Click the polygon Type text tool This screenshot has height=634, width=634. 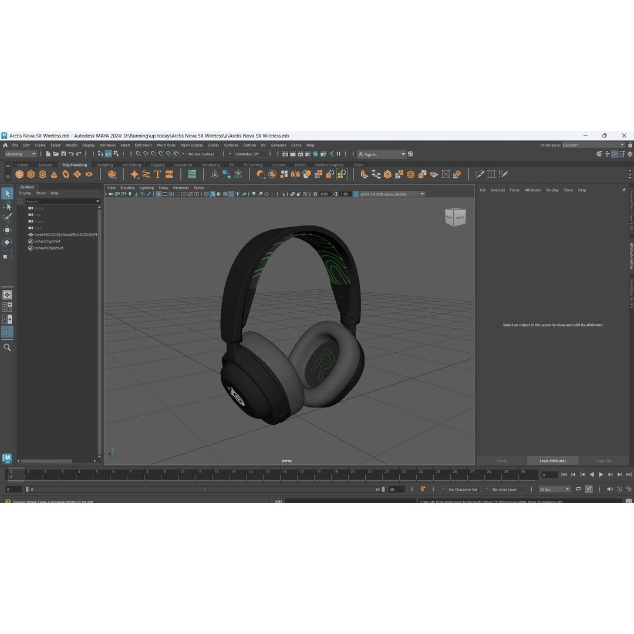158,174
